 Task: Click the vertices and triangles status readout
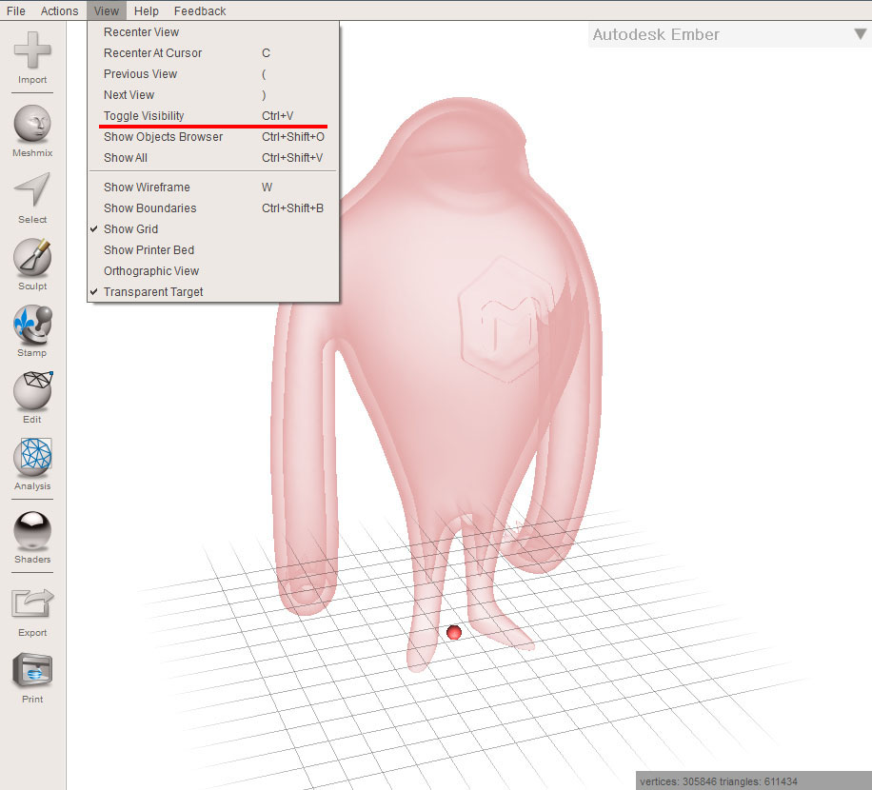(719, 781)
